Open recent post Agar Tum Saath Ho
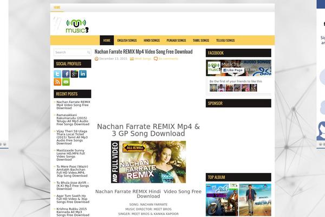Viewport: 325px width, 217px height. pos(73,199)
